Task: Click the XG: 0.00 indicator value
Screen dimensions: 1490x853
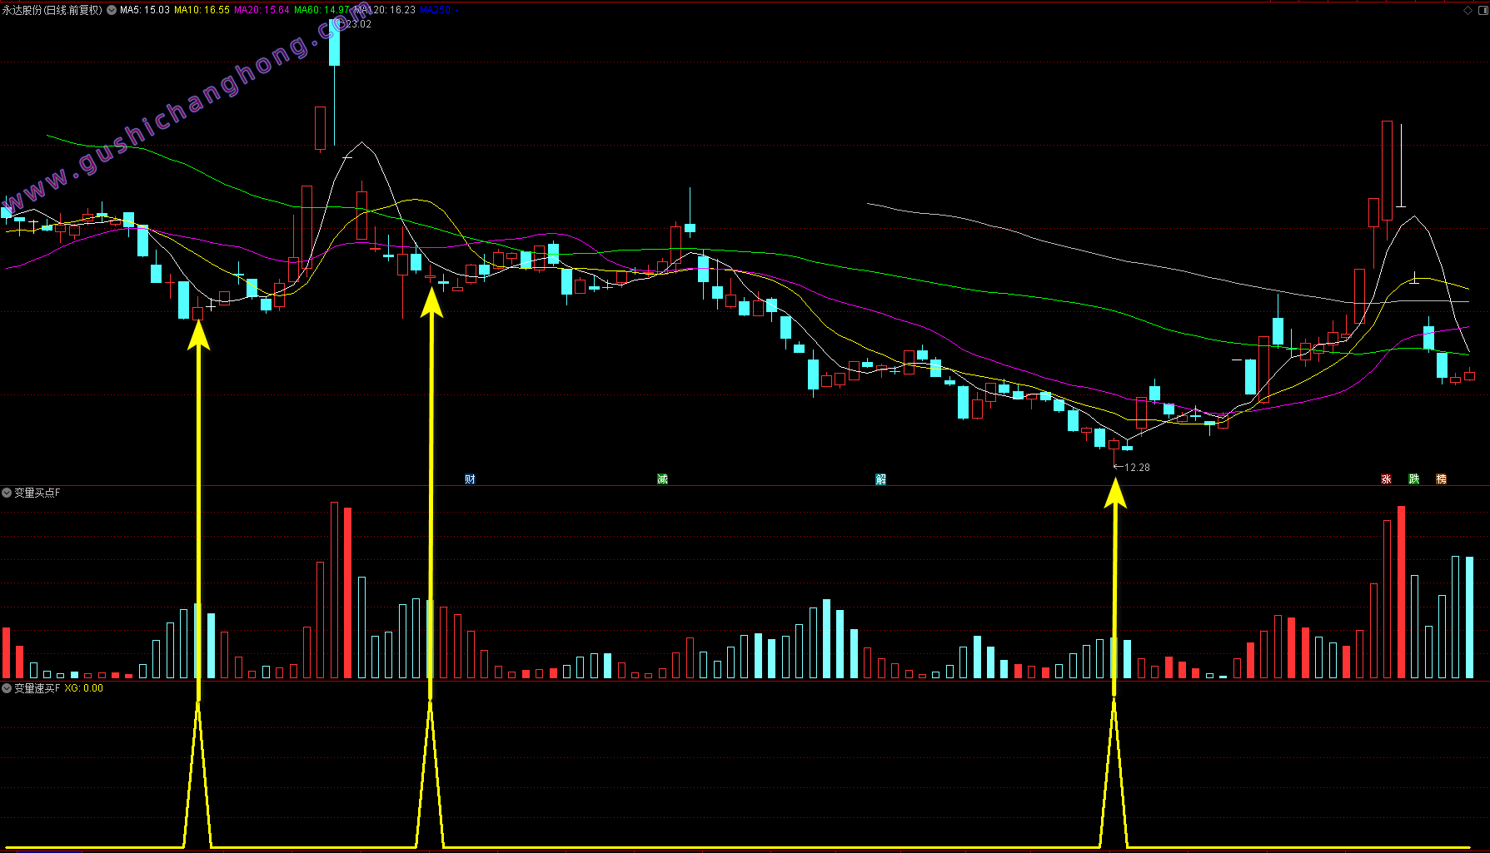Action: click(84, 688)
